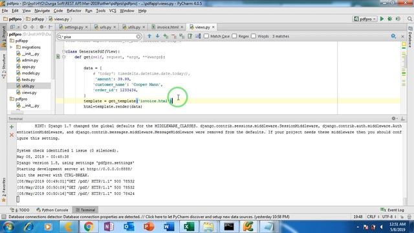This screenshot has height=233, width=414.
Task: Open PowerPoint from the taskbar
Action: pyautogui.click(x=149, y=227)
